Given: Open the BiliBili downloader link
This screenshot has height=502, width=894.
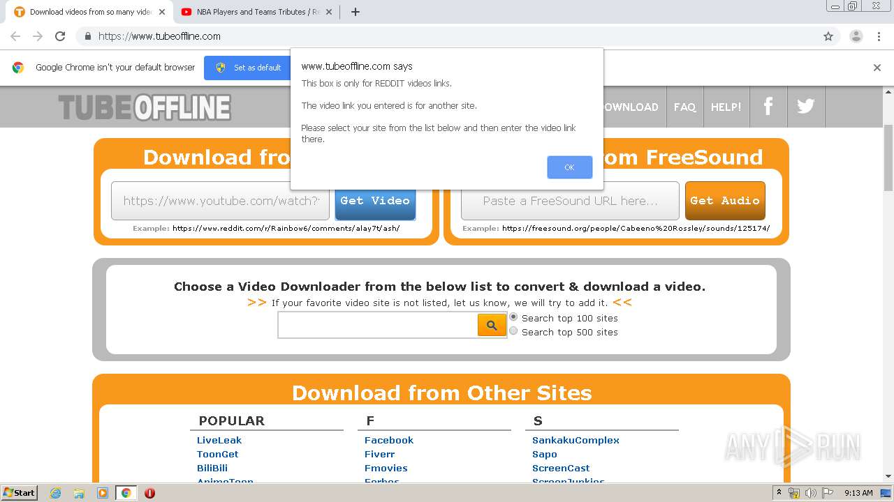Looking at the screenshot, I should [x=212, y=468].
